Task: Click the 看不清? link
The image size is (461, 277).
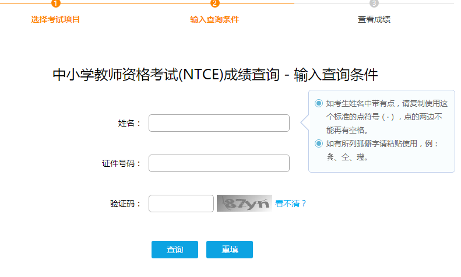Action: (291, 204)
